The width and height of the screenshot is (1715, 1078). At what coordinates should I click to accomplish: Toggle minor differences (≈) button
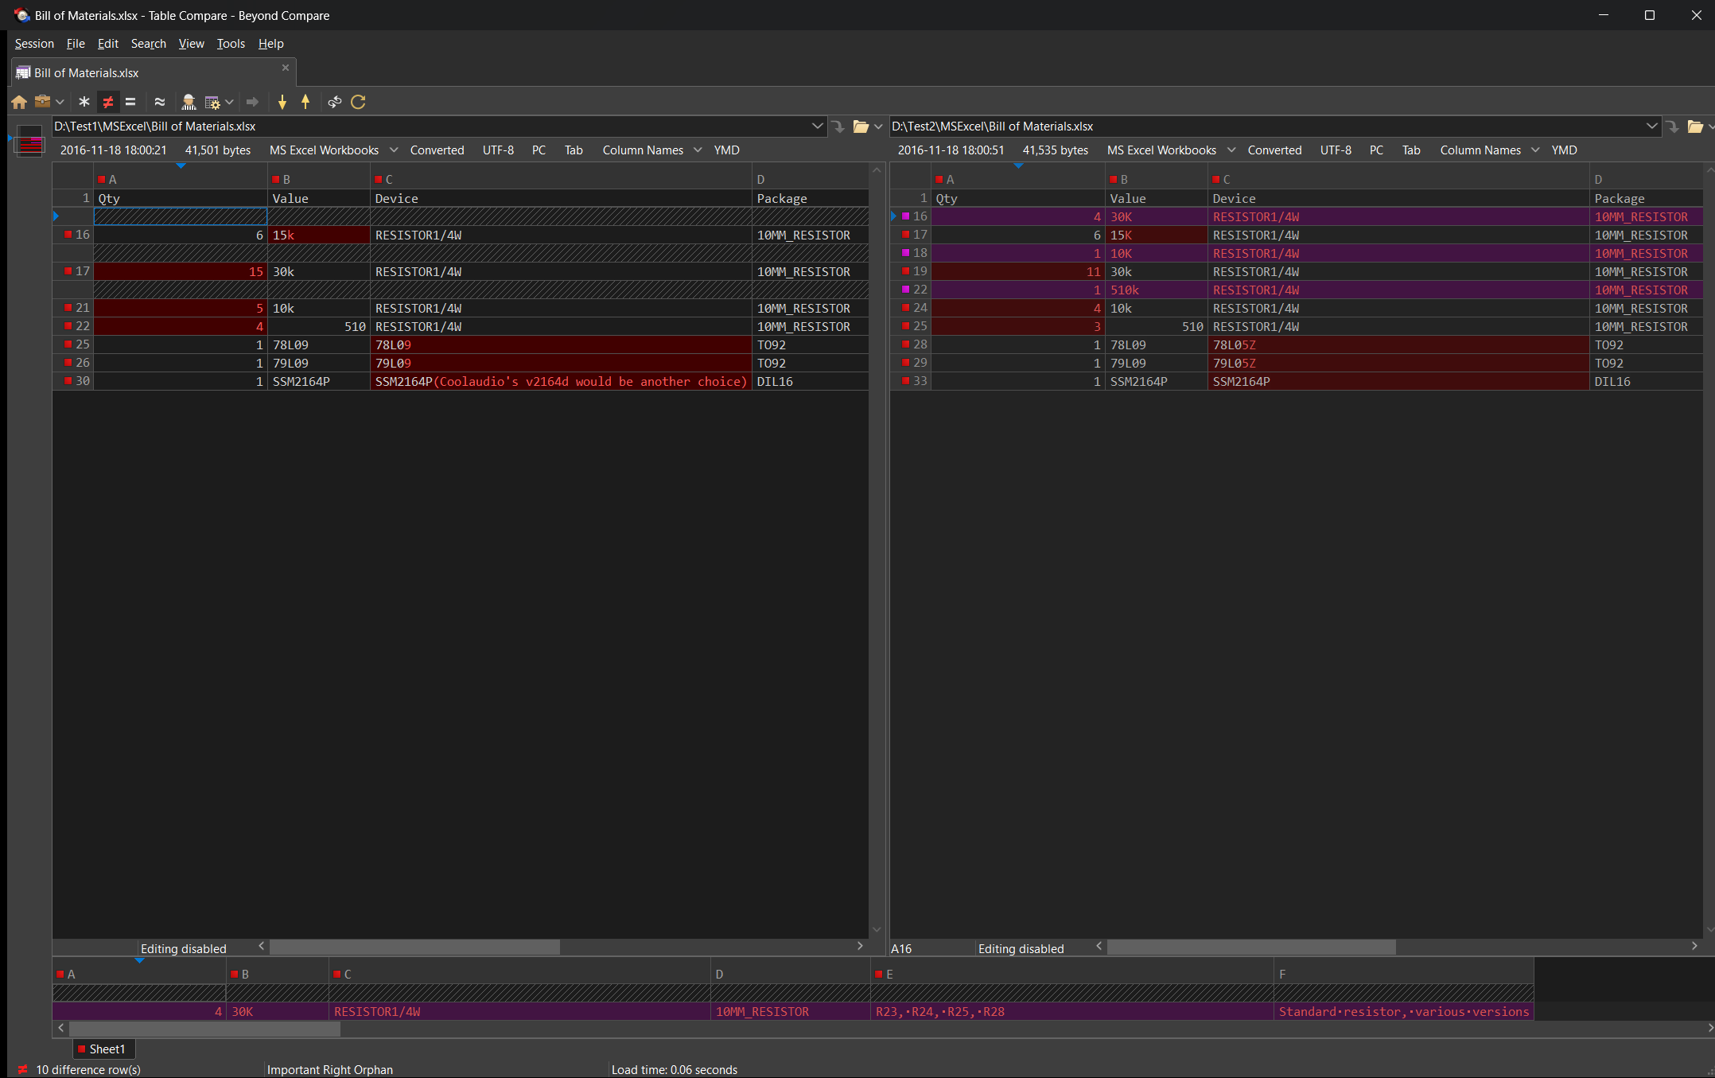click(x=160, y=102)
